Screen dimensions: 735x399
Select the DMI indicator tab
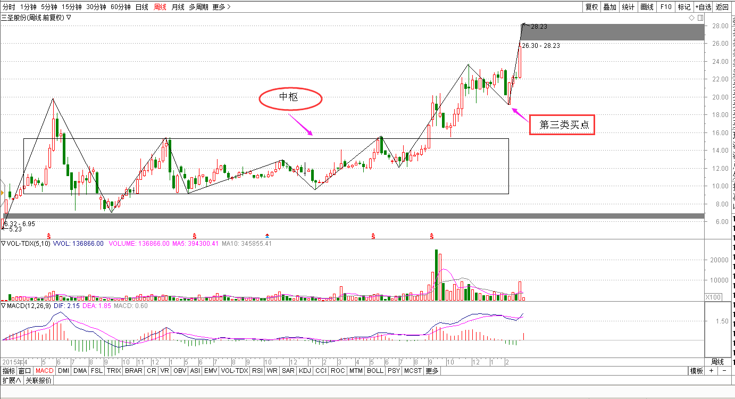coord(63,371)
